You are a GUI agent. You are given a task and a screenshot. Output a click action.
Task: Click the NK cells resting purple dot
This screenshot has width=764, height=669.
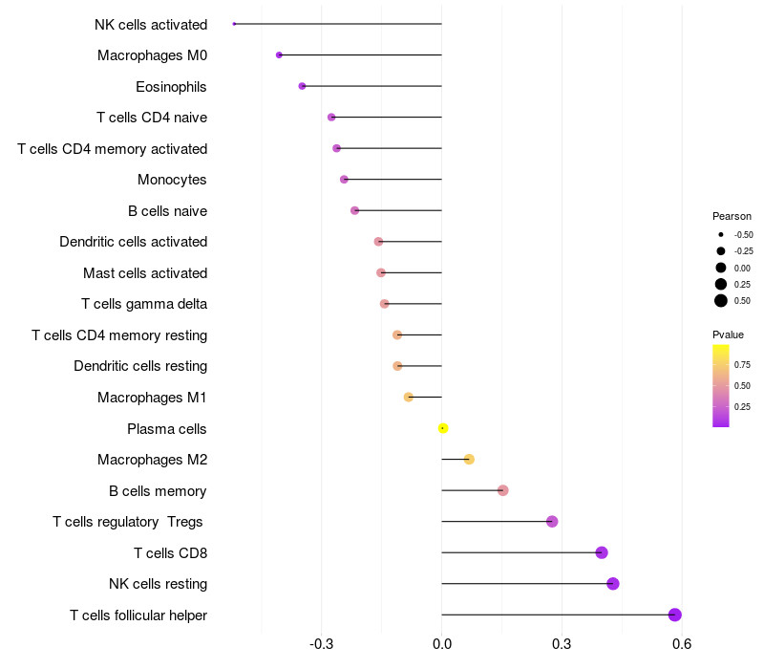click(613, 584)
